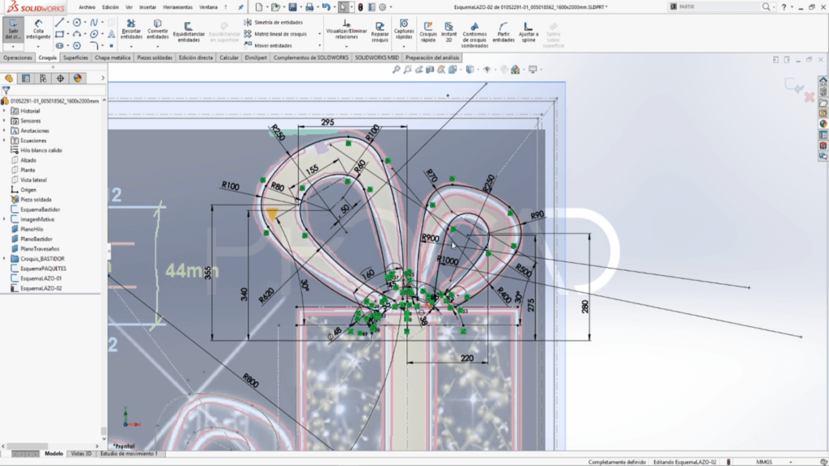Select the corner Rectangle tool
Viewport: 829px width, 466px height.
click(59, 34)
